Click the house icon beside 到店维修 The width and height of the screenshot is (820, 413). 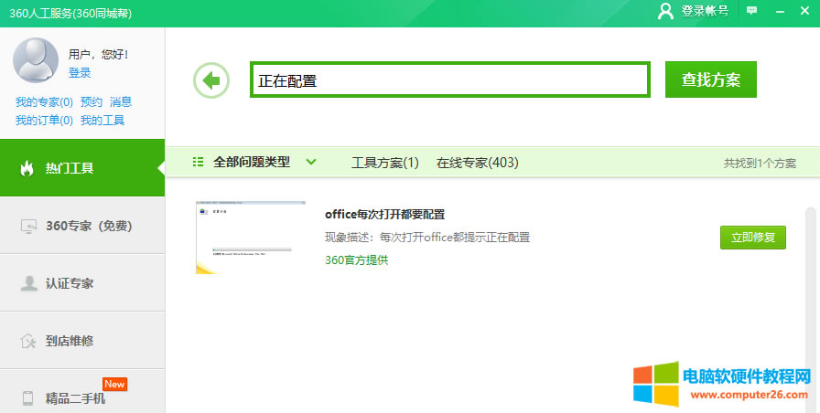point(28,341)
